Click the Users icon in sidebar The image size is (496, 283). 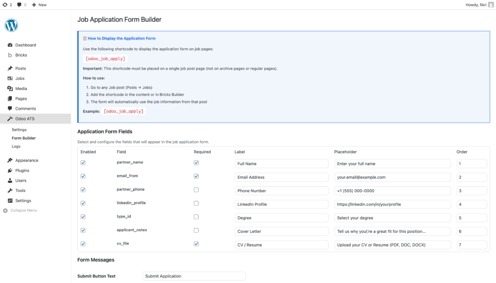[10, 181]
